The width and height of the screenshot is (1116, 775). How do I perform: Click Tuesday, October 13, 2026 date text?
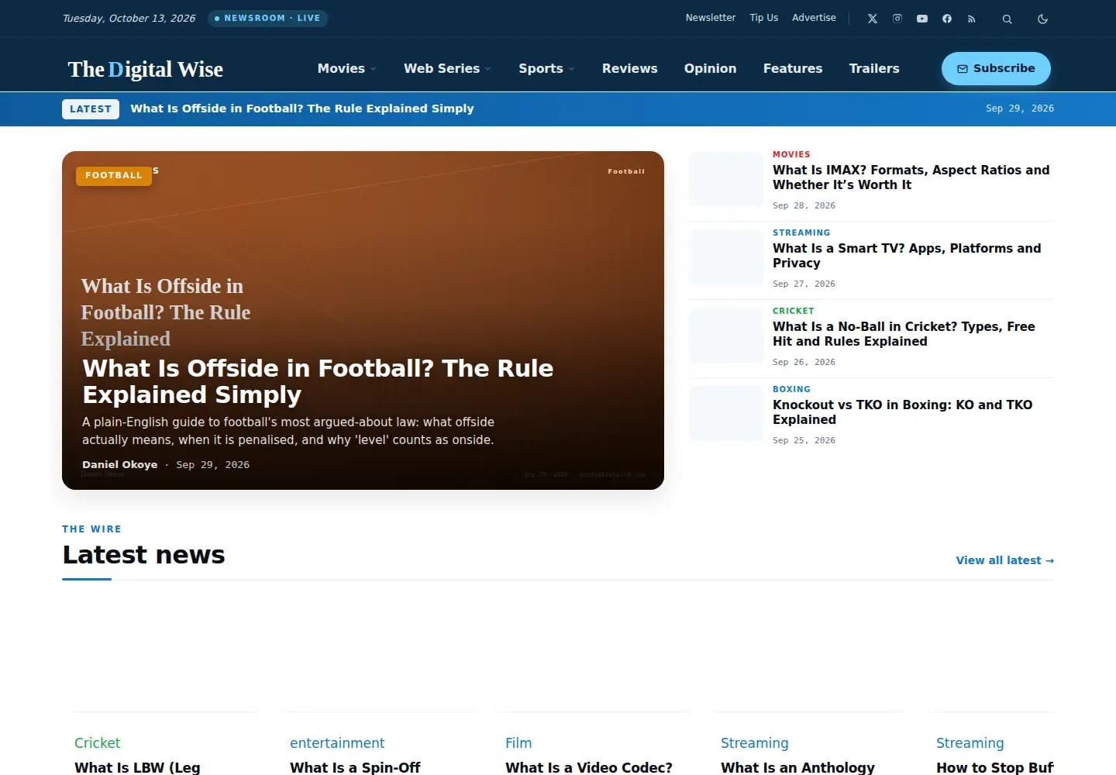(129, 18)
